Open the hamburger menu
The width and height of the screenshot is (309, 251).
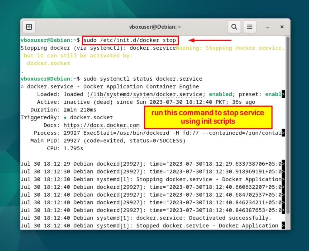point(250,27)
